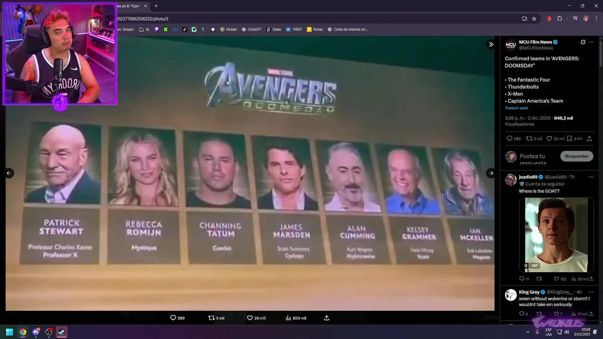Open the Grok icon on the MCU Film News post

tap(583, 42)
